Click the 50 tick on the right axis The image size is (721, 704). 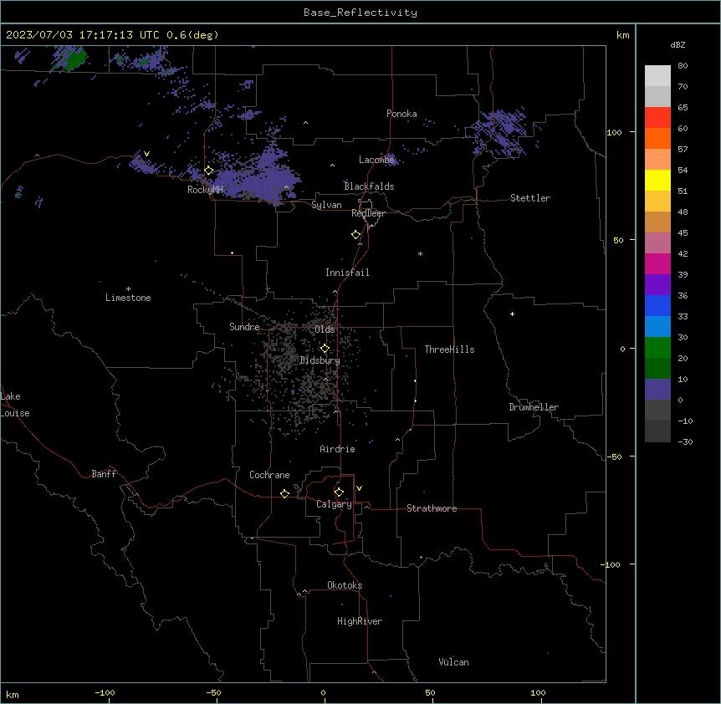tap(618, 240)
